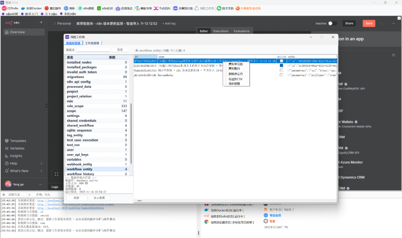Screen dimensions: 402x238
Task: Select the webhook_entity table row
Action: pos(97,164)
